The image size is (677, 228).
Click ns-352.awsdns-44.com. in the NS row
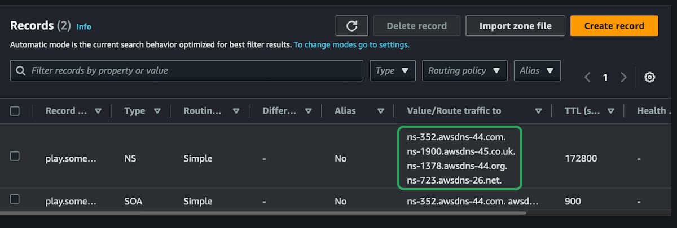click(x=456, y=137)
